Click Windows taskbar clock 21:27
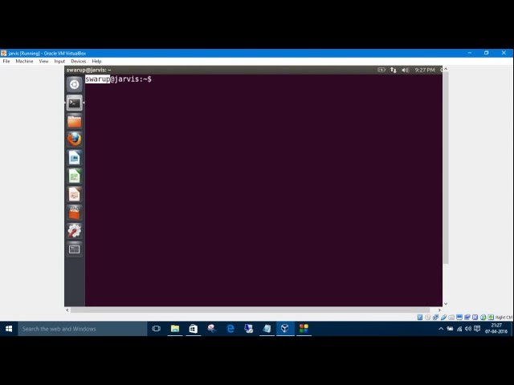 click(496, 329)
